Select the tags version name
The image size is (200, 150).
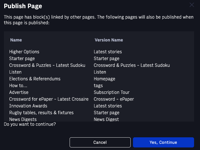pyautogui.click(x=98, y=86)
